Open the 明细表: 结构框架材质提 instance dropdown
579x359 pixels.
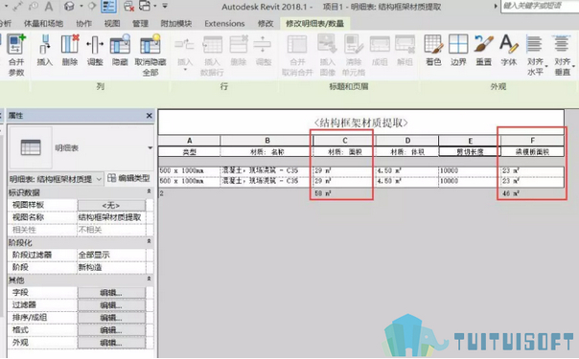tap(99, 179)
